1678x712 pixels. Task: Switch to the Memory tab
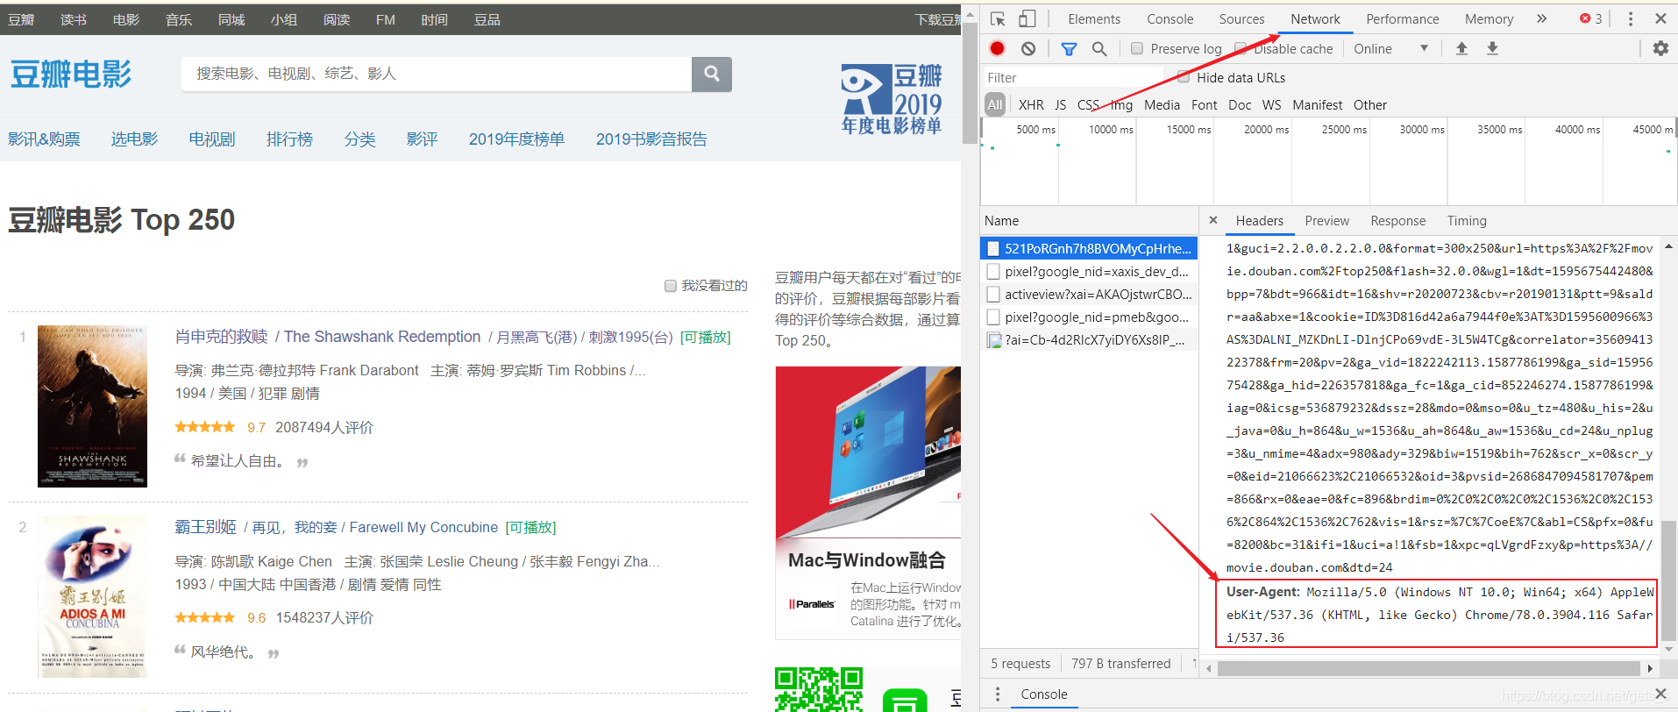[x=1489, y=18]
